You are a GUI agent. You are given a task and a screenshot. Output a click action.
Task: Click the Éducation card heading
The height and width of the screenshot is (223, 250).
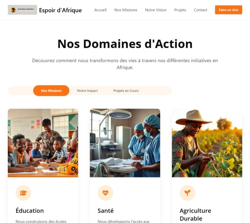click(30, 210)
